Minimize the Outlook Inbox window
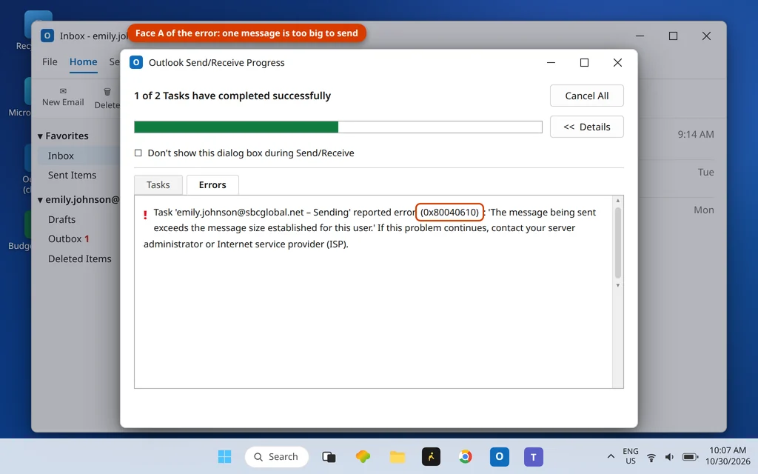 [640, 36]
